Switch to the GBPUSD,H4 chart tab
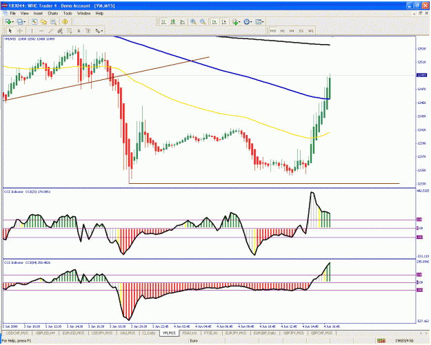This screenshot has width=431, height=345. [x=46, y=333]
